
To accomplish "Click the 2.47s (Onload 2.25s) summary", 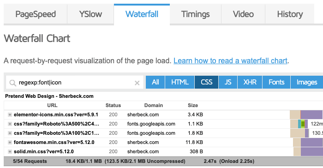I will [229, 161].
